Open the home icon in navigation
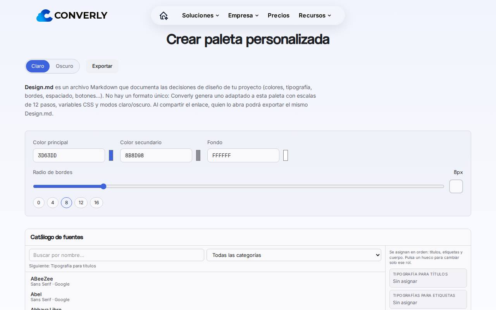The image size is (496, 310). pyautogui.click(x=164, y=15)
